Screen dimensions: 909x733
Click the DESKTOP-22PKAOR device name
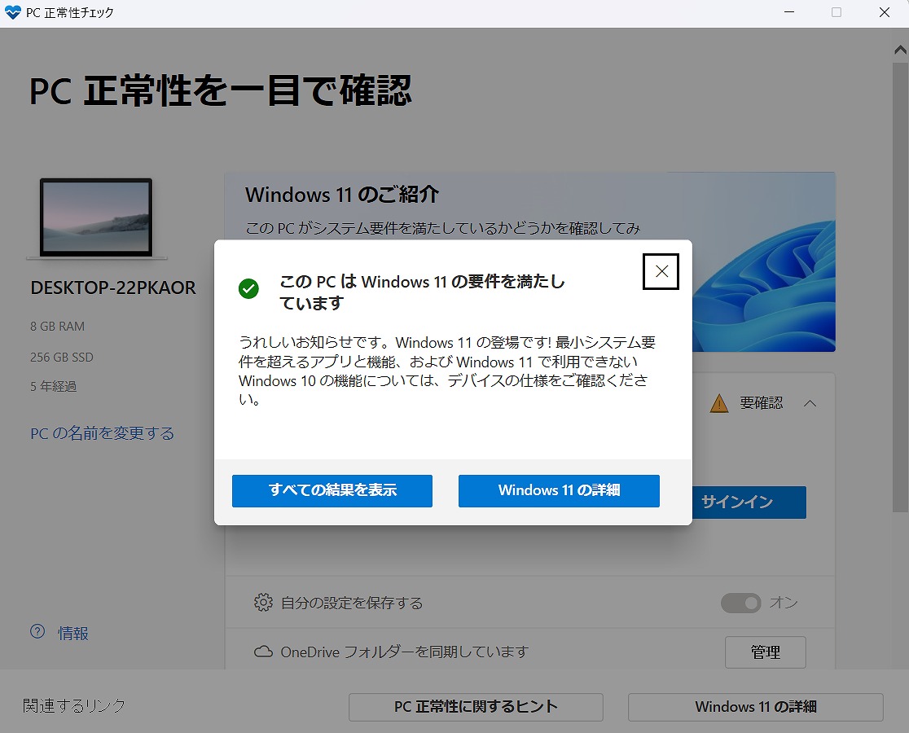[x=113, y=287]
